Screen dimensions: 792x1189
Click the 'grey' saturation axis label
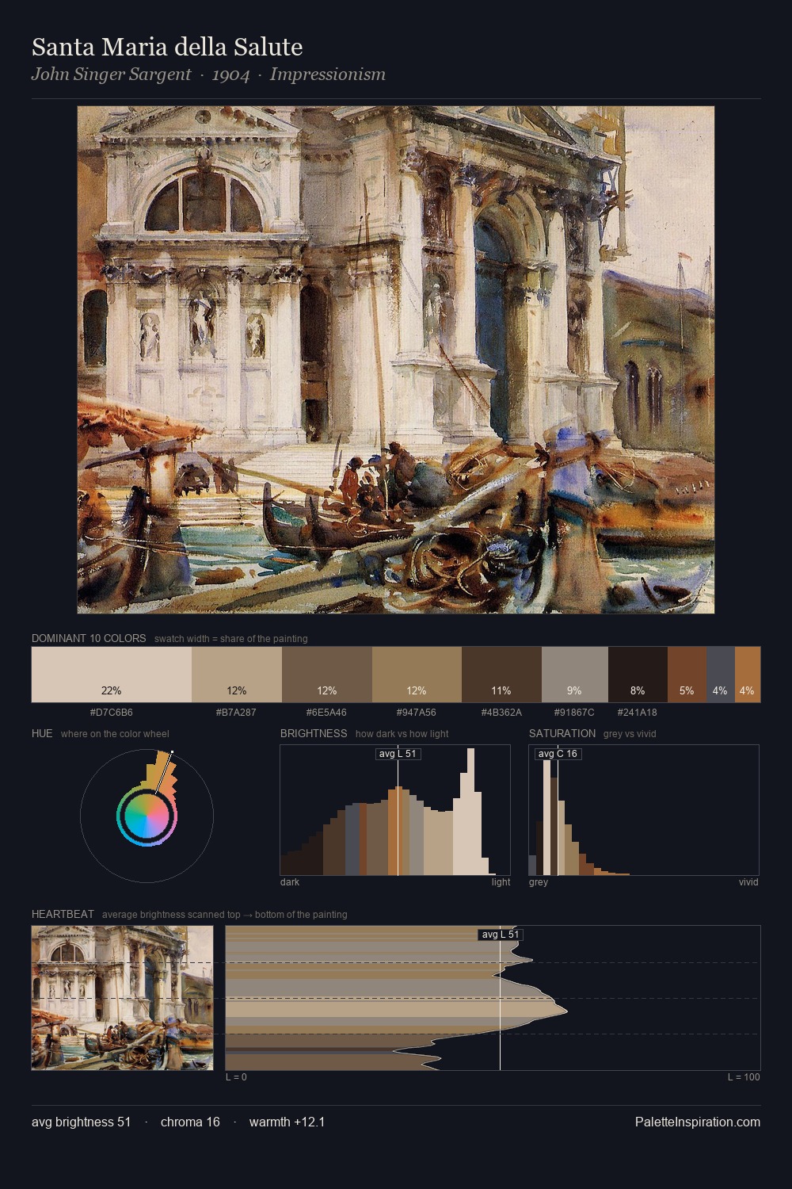click(539, 881)
